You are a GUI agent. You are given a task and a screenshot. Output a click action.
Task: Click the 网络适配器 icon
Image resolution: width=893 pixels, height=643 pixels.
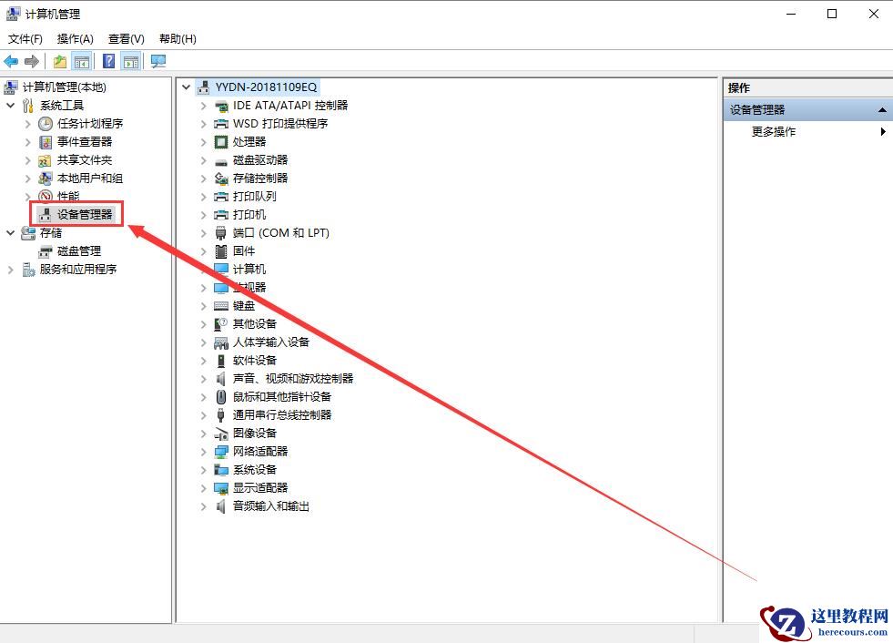pyautogui.click(x=221, y=452)
